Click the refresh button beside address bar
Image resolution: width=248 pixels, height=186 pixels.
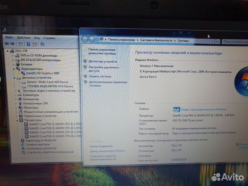click(217, 42)
